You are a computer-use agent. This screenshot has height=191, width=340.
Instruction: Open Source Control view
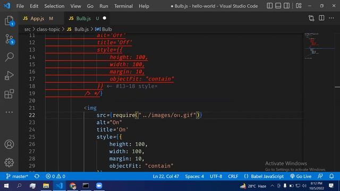point(9,39)
